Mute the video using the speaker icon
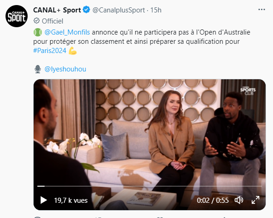Viewport: 273px width, 218px height. pos(239,200)
